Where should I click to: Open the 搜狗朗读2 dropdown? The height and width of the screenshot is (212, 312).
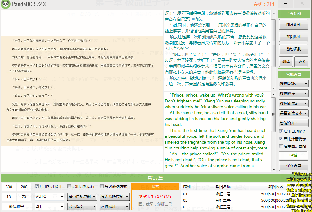click(293, 103)
